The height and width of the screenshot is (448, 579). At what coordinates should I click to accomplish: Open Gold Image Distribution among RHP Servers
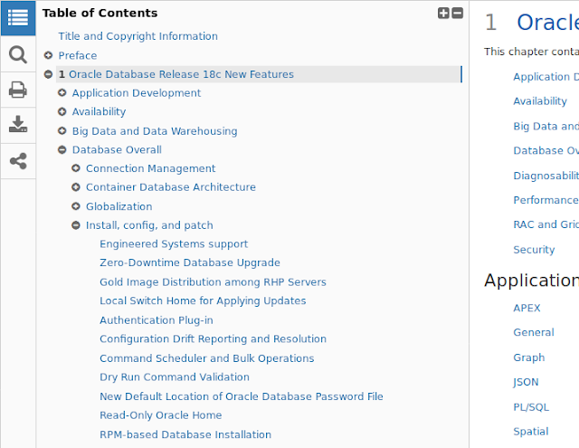click(x=213, y=282)
